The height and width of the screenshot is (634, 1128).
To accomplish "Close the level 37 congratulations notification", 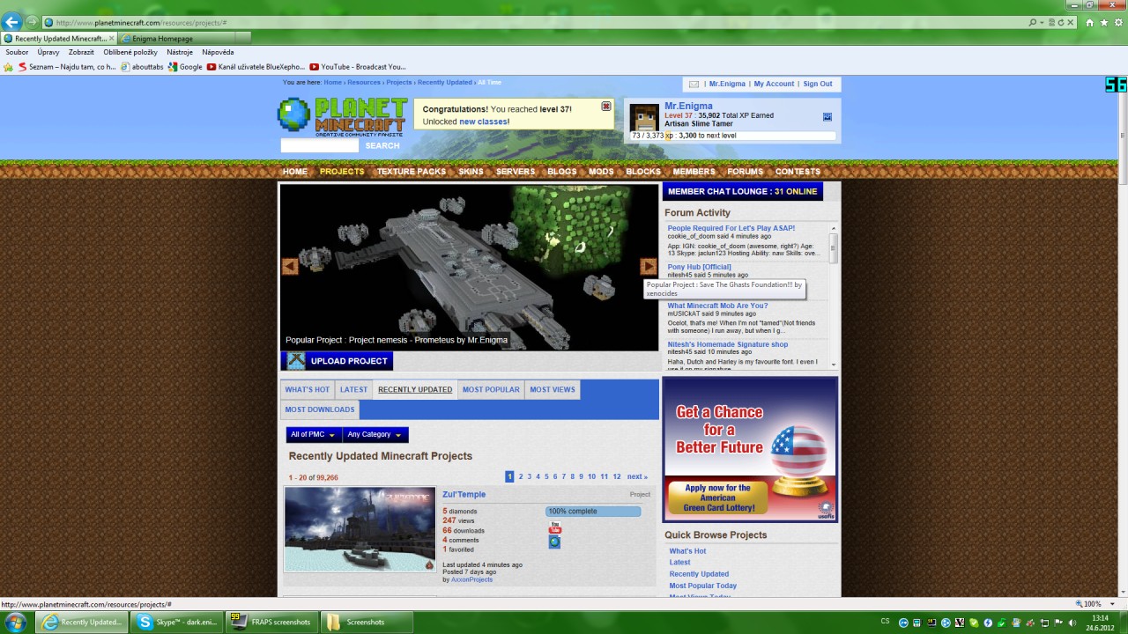I will coord(606,107).
